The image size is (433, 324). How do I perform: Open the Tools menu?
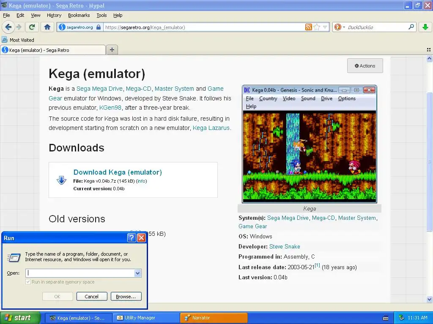click(101, 15)
